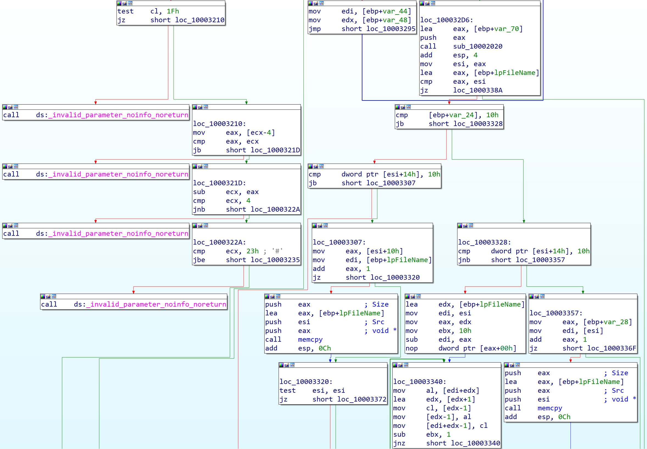The image size is (647, 449).
Task: Click the edit pencil icon on loc_100032D6 block
Action: click(x=427, y=3)
